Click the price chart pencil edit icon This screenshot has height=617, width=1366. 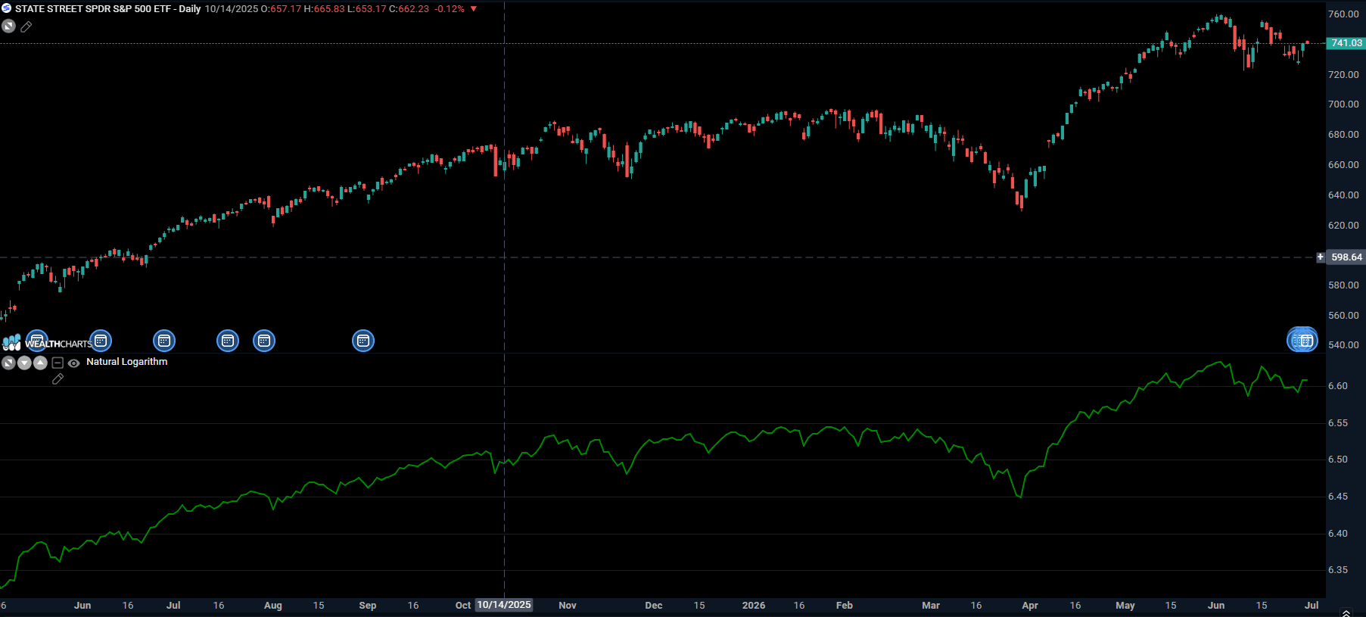click(x=26, y=26)
